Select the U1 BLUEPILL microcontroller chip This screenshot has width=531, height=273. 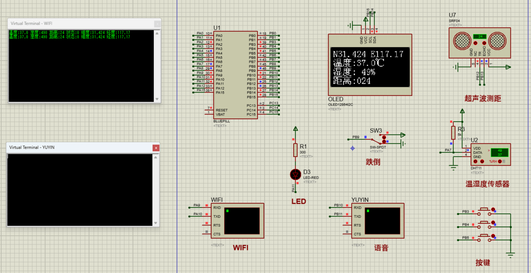(235, 75)
